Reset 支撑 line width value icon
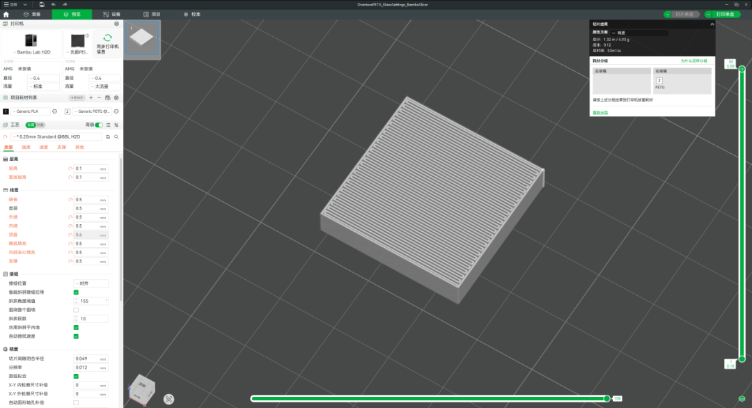 [x=70, y=261]
